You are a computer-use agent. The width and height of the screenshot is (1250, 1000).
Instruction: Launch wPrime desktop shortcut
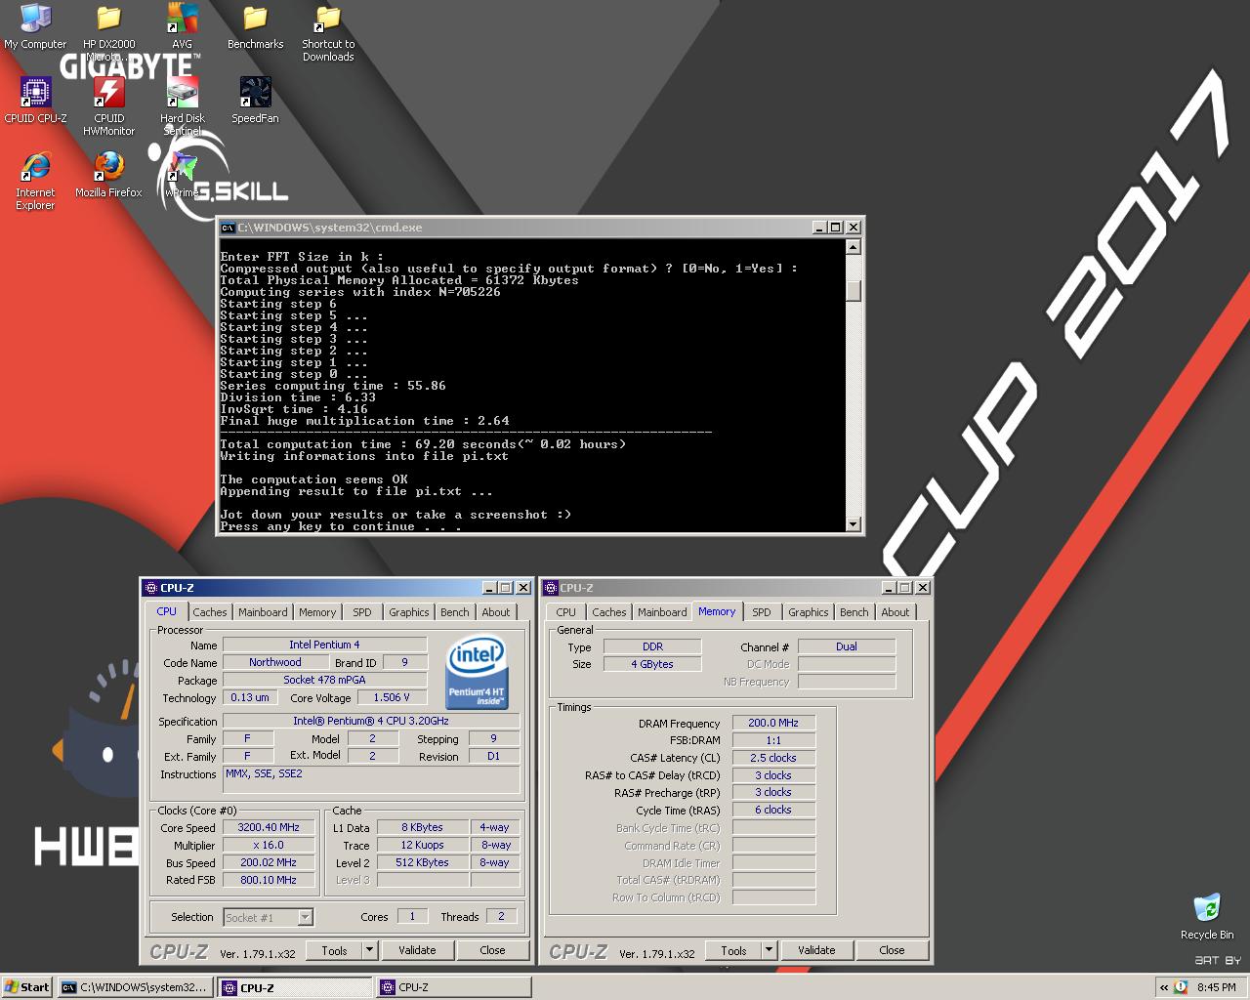(182, 175)
